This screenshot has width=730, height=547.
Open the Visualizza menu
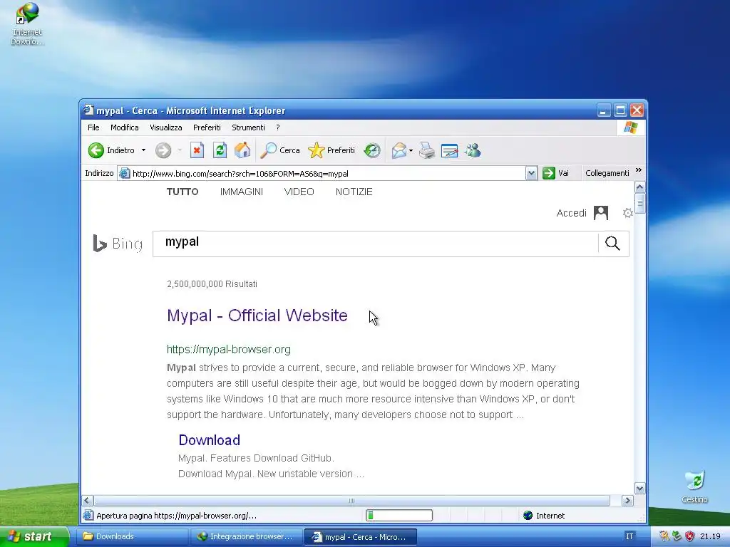pyautogui.click(x=165, y=127)
